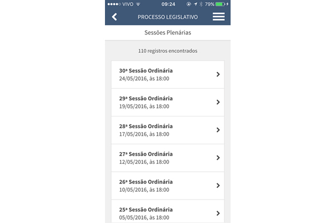Open 28ª Sessão Ordinária of 17/05/2016
This screenshot has height=223, width=335.
[x=167, y=130]
